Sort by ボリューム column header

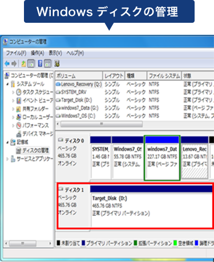click(79, 76)
